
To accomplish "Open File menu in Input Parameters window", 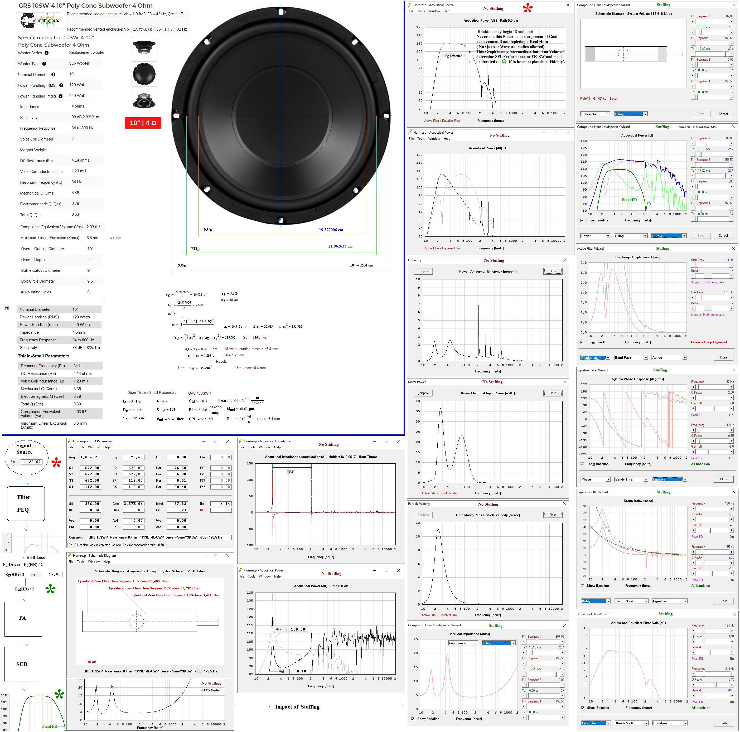I will (x=71, y=447).
